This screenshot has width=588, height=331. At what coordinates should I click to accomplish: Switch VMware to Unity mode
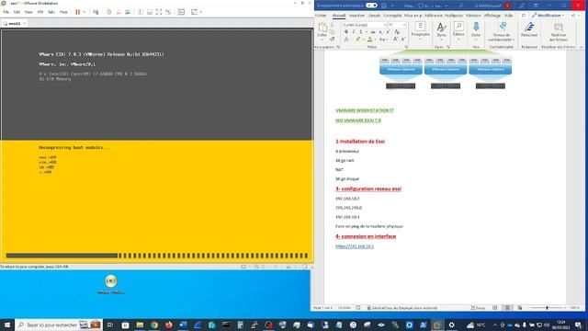[x=168, y=12]
